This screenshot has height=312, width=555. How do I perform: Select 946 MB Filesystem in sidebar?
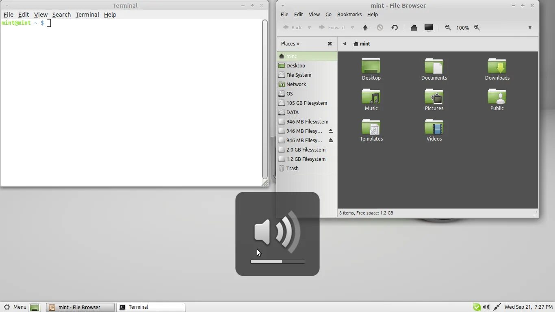coord(307,121)
